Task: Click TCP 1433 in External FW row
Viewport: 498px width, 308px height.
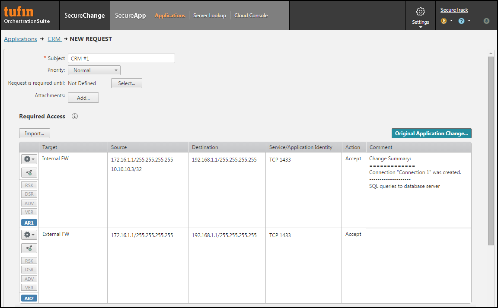Action: pyautogui.click(x=280, y=235)
